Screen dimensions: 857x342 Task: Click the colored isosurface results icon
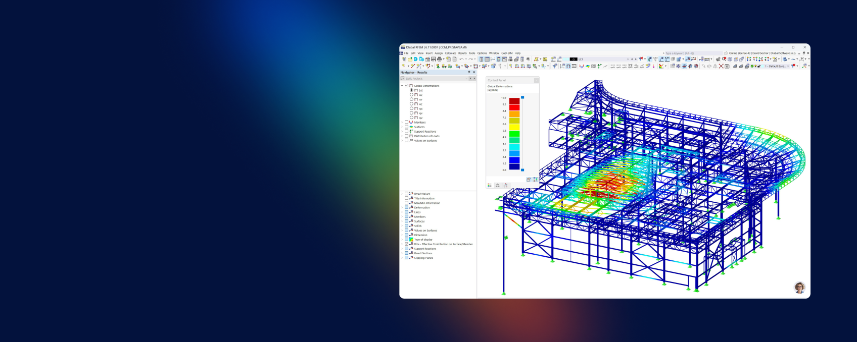pos(588,66)
